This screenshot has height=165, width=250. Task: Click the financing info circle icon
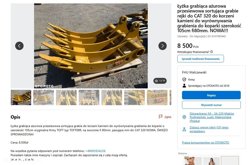(211, 52)
